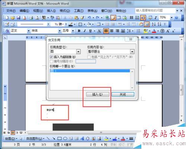This screenshot has height=149, width=186.
Task: Insert WordArt from drawing toolbar
Action: click(82, 139)
